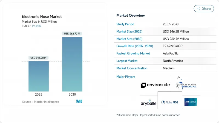The width and height of the screenshot is (219, 123).
Task: Click the USD 146.28 M data label
Action: (x=39, y=58)
